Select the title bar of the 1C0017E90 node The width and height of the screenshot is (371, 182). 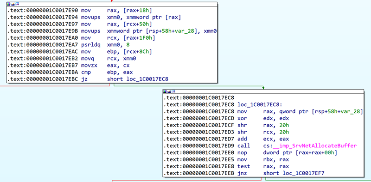[112, 4]
